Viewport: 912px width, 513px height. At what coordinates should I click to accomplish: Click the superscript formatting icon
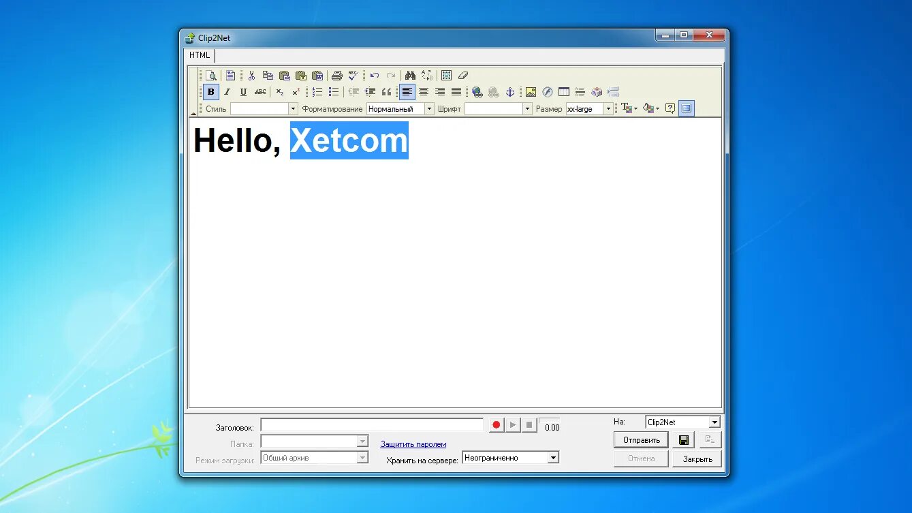point(295,90)
